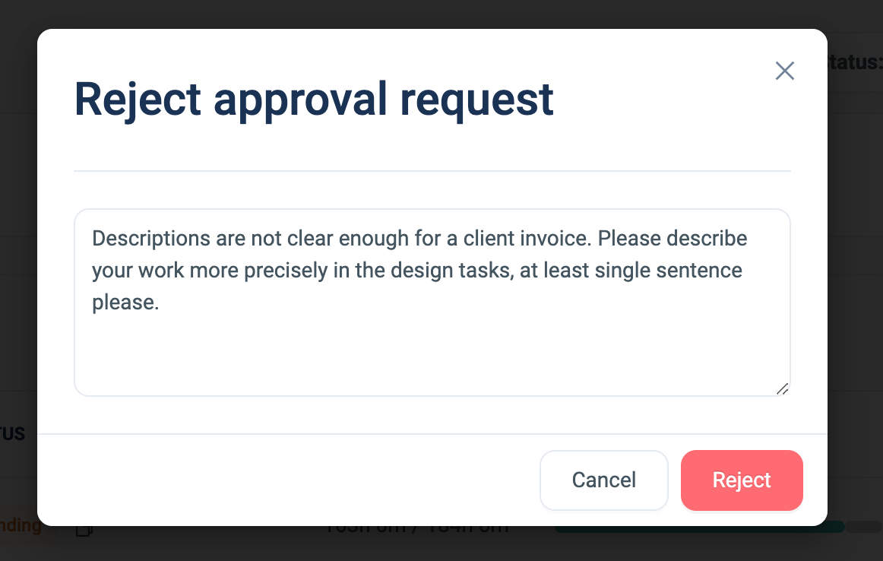This screenshot has width=883, height=561.
Task: Click empty space at textarea bottom
Action: click(432, 365)
